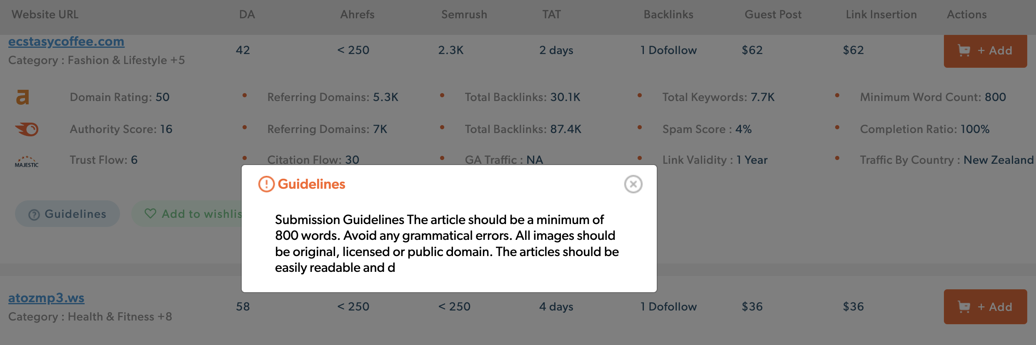Open the ecstasycoffee.com link
This screenshot has width=1036, height=345.
point(66,42)
